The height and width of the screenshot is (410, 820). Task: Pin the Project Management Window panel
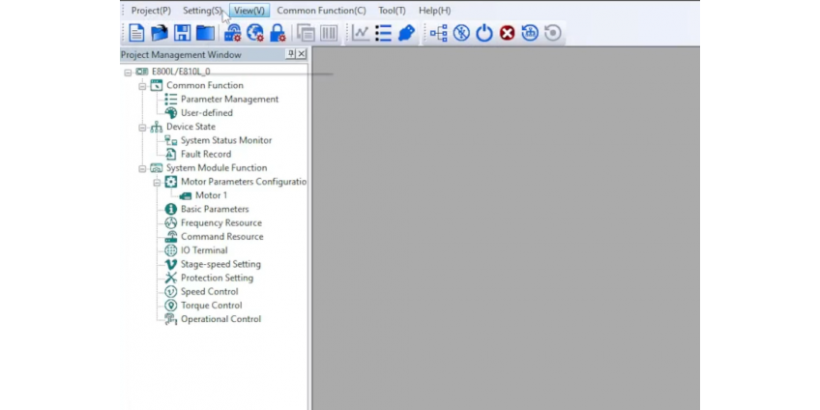pyautogui.click(x=291, y=55)
